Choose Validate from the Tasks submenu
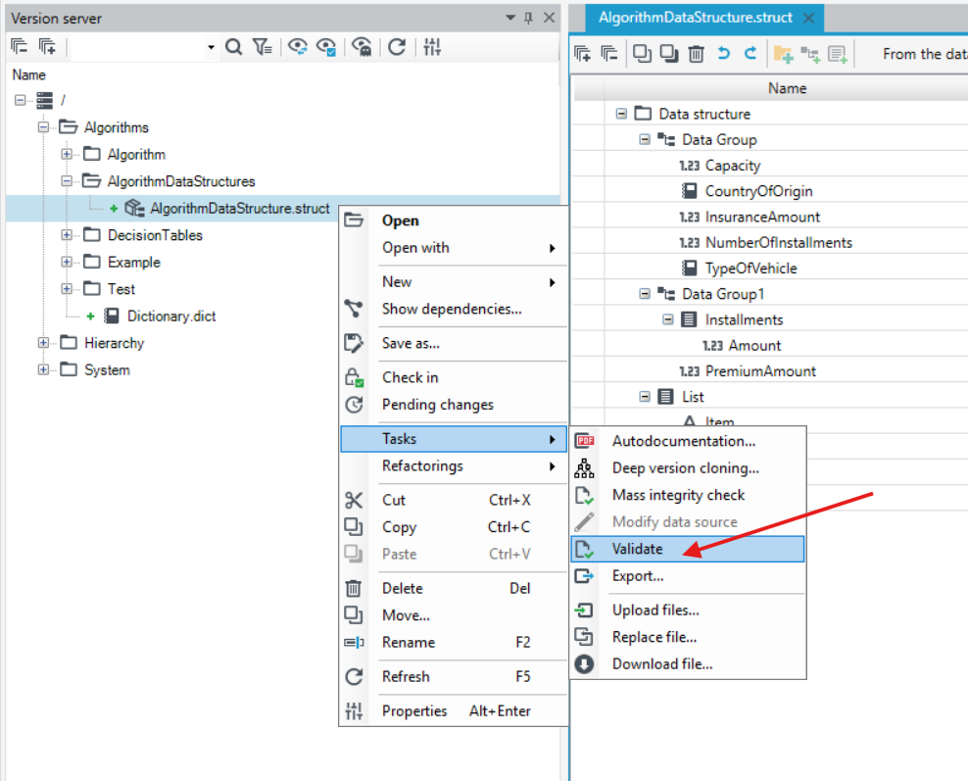This screenshot has height=781, width=968. click(688, 549)
